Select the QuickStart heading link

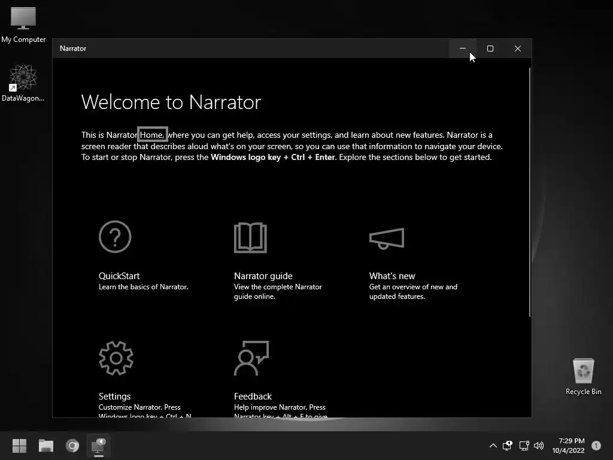click(119, 276)
